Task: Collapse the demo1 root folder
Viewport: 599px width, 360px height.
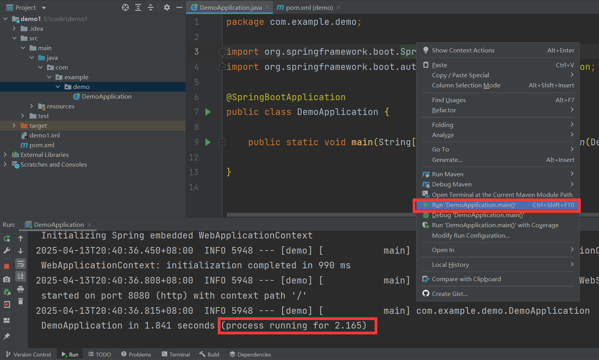Action: point(5,19)
